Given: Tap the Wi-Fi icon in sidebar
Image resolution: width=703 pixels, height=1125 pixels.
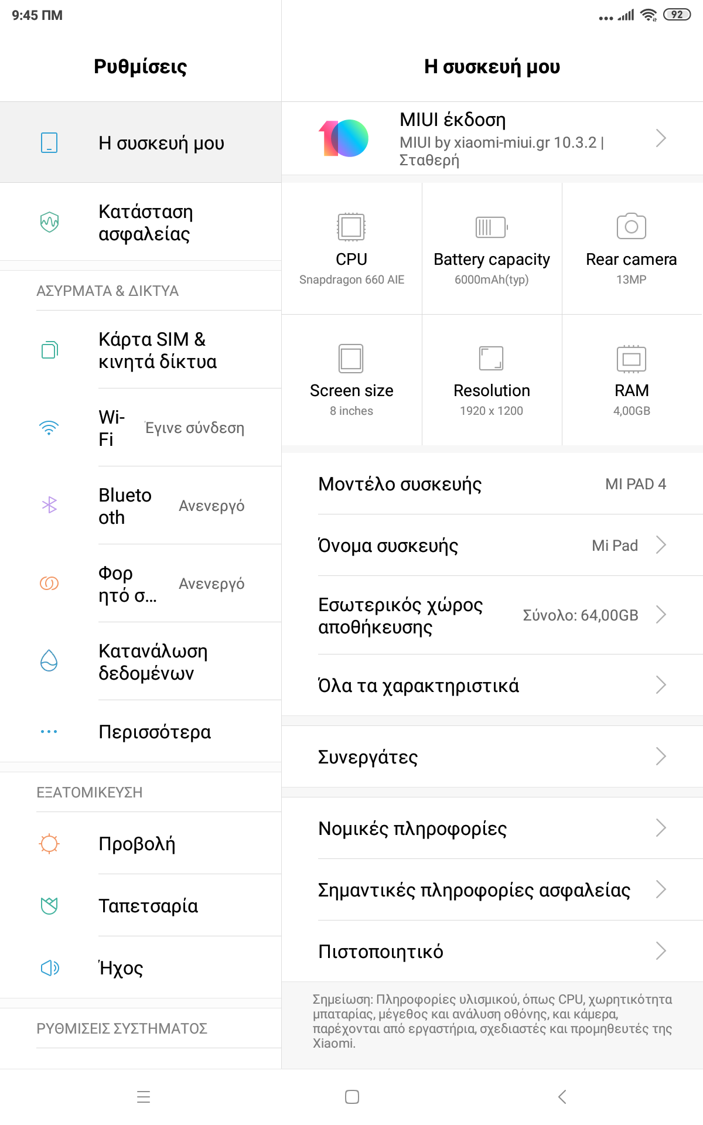Looking at the screenshot, I should pyautogui.click(x=49, y=428).
